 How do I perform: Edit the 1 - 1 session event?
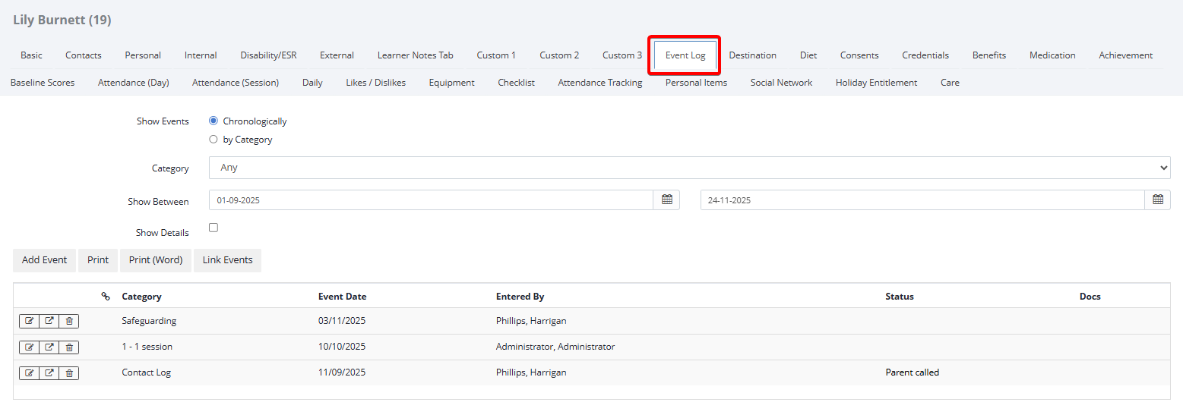[x=29, y=347]
